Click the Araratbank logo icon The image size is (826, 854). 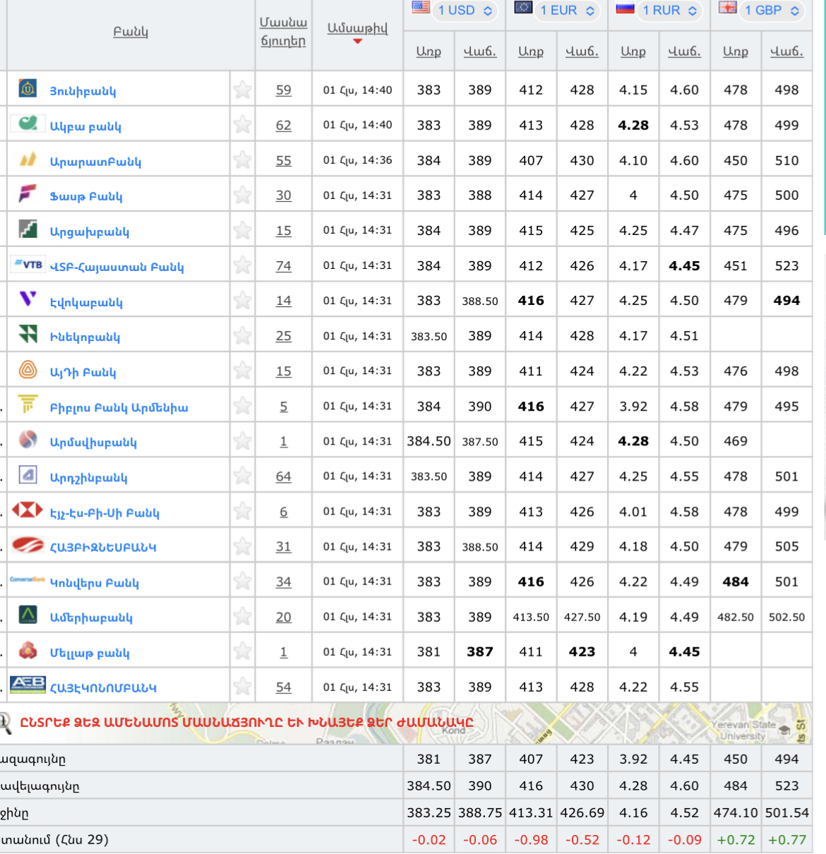click(28, 159)
